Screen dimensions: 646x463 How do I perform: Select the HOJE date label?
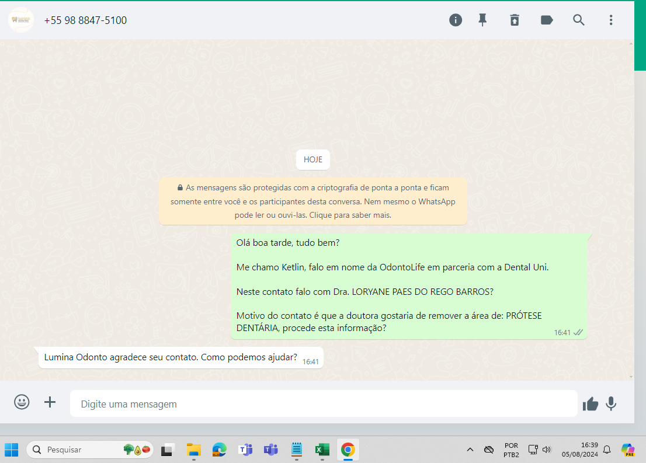tap(313, 159)
